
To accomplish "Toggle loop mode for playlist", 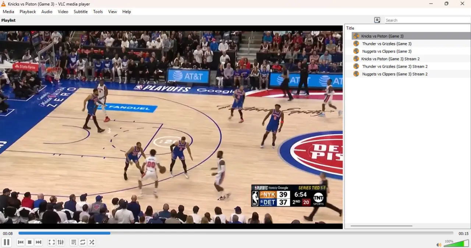I will [83, 242].
